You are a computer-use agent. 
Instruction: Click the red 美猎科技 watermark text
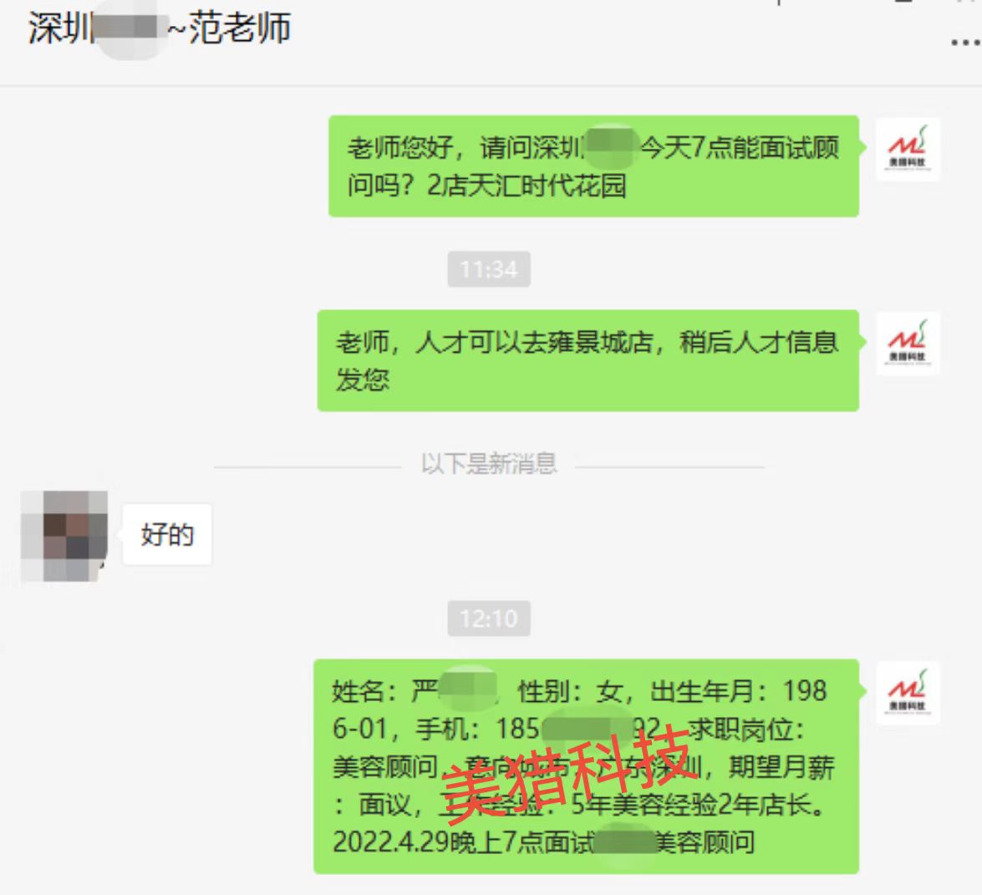point(568,774)
